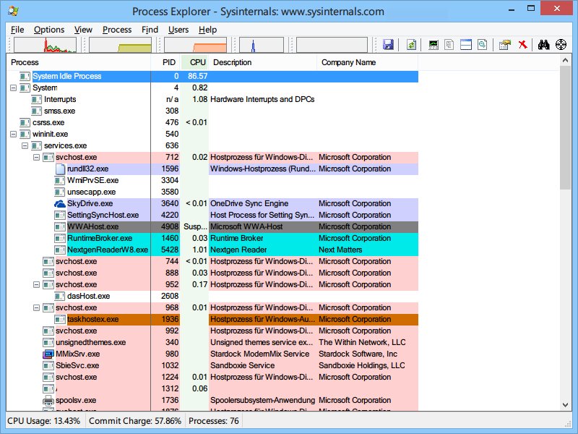Collapse svchost.exe PID 712 tree node
The width and height of the screenshot is (578, 434).
pos(37,157)
